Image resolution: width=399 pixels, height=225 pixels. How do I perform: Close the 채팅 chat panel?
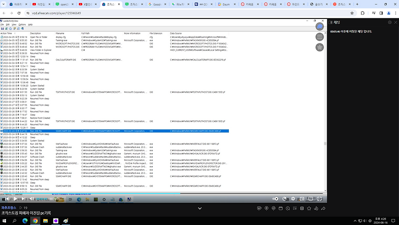396,22
